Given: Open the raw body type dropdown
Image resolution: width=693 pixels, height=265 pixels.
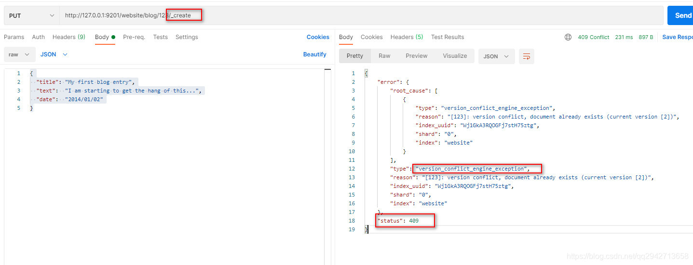Looking at the screenshot, I should [x=20, y=54].
